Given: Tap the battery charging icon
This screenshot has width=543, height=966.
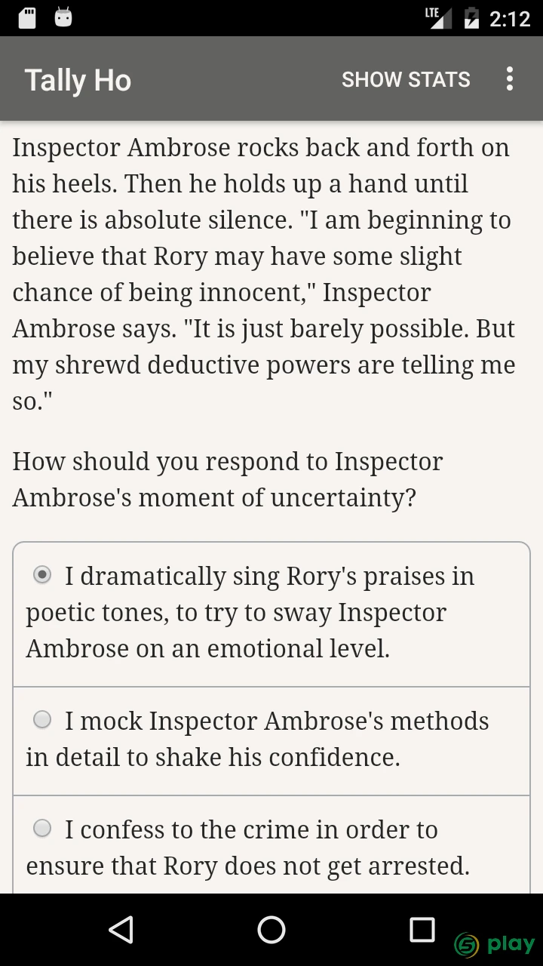Looking at the screenshot, I should click(471, 18).
